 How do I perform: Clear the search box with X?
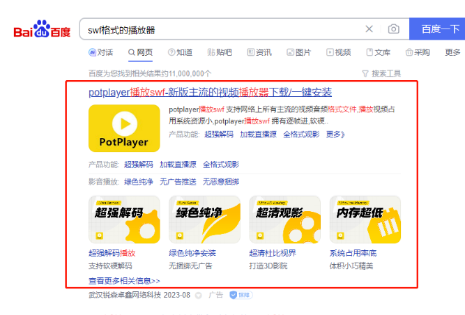[369, 29]
